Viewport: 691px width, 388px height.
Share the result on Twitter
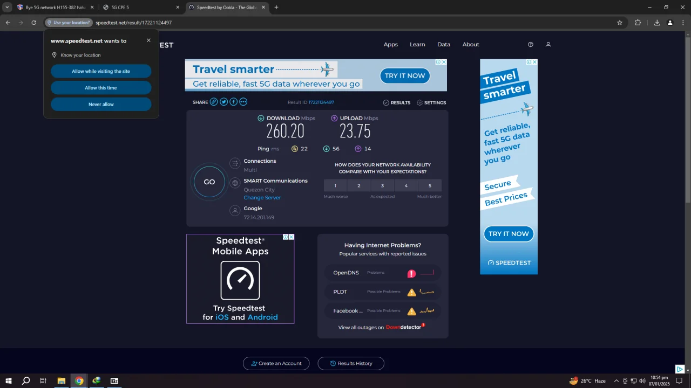coord(223,102)
